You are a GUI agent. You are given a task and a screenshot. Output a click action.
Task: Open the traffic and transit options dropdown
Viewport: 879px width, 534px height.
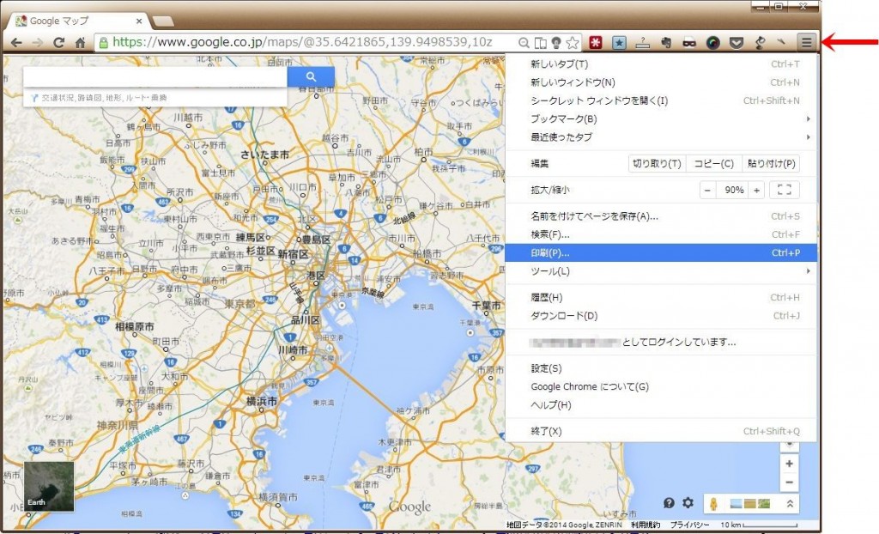pos(155,98)
